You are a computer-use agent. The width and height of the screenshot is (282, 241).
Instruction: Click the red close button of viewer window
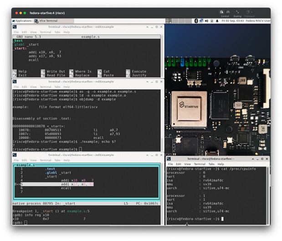(x=16, y=13)
